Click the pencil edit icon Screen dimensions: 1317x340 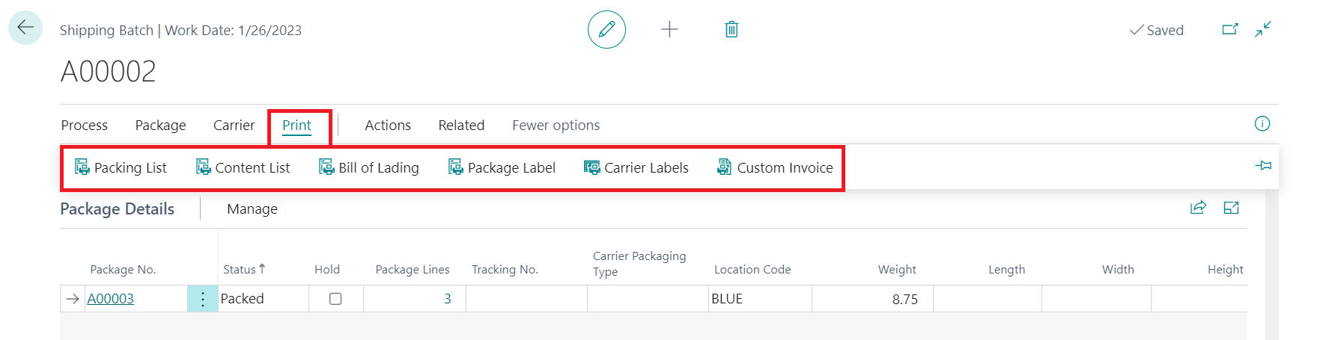click(x=606, y=30)
